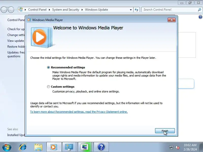The image size is (203, 152).
Task: Switch to Windows Media Player taskbar button
Action: (54, 147)
